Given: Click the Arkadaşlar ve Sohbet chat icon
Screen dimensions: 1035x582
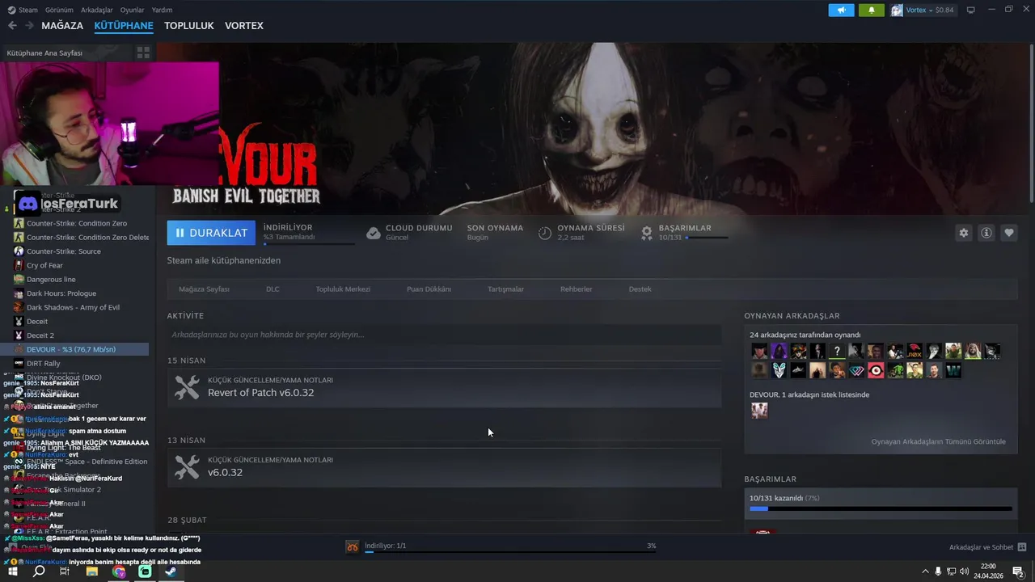Looking at the screenshot, I should (1022, 547).
